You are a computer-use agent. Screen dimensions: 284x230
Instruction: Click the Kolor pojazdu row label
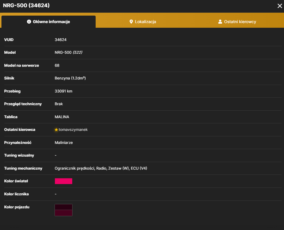pyautogui.click(x=17, y=207)
